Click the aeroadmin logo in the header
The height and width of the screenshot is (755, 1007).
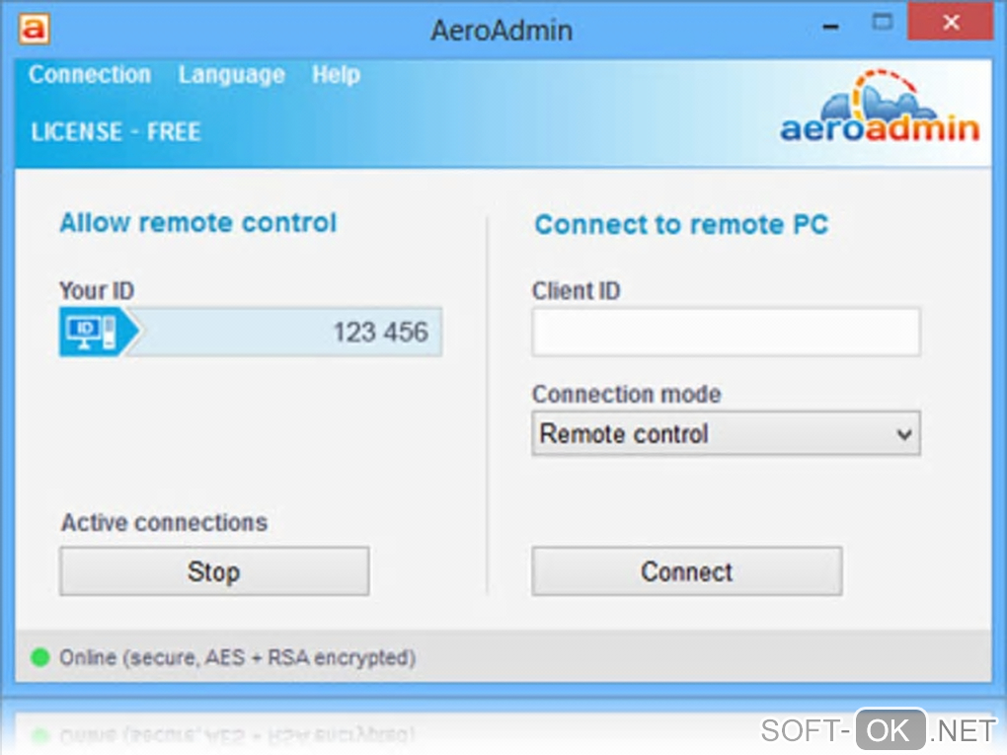coord(880,108)
